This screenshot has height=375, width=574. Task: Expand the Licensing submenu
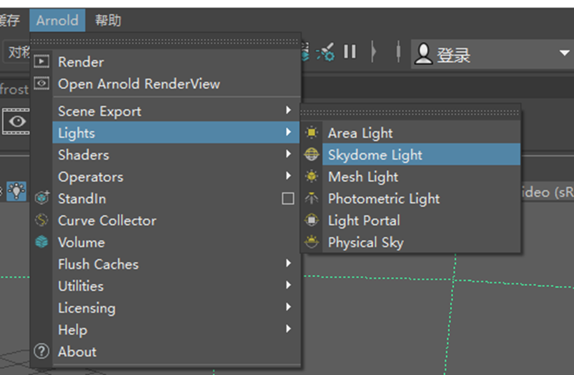[177, 308]
